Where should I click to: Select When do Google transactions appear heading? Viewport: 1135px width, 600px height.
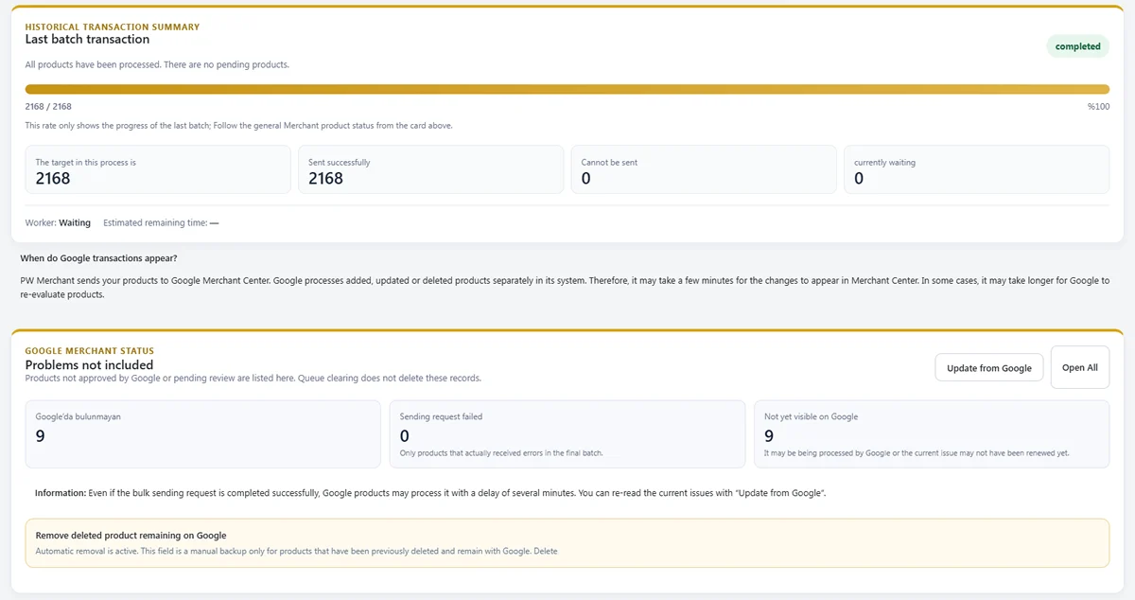click(x=98, y=258)
